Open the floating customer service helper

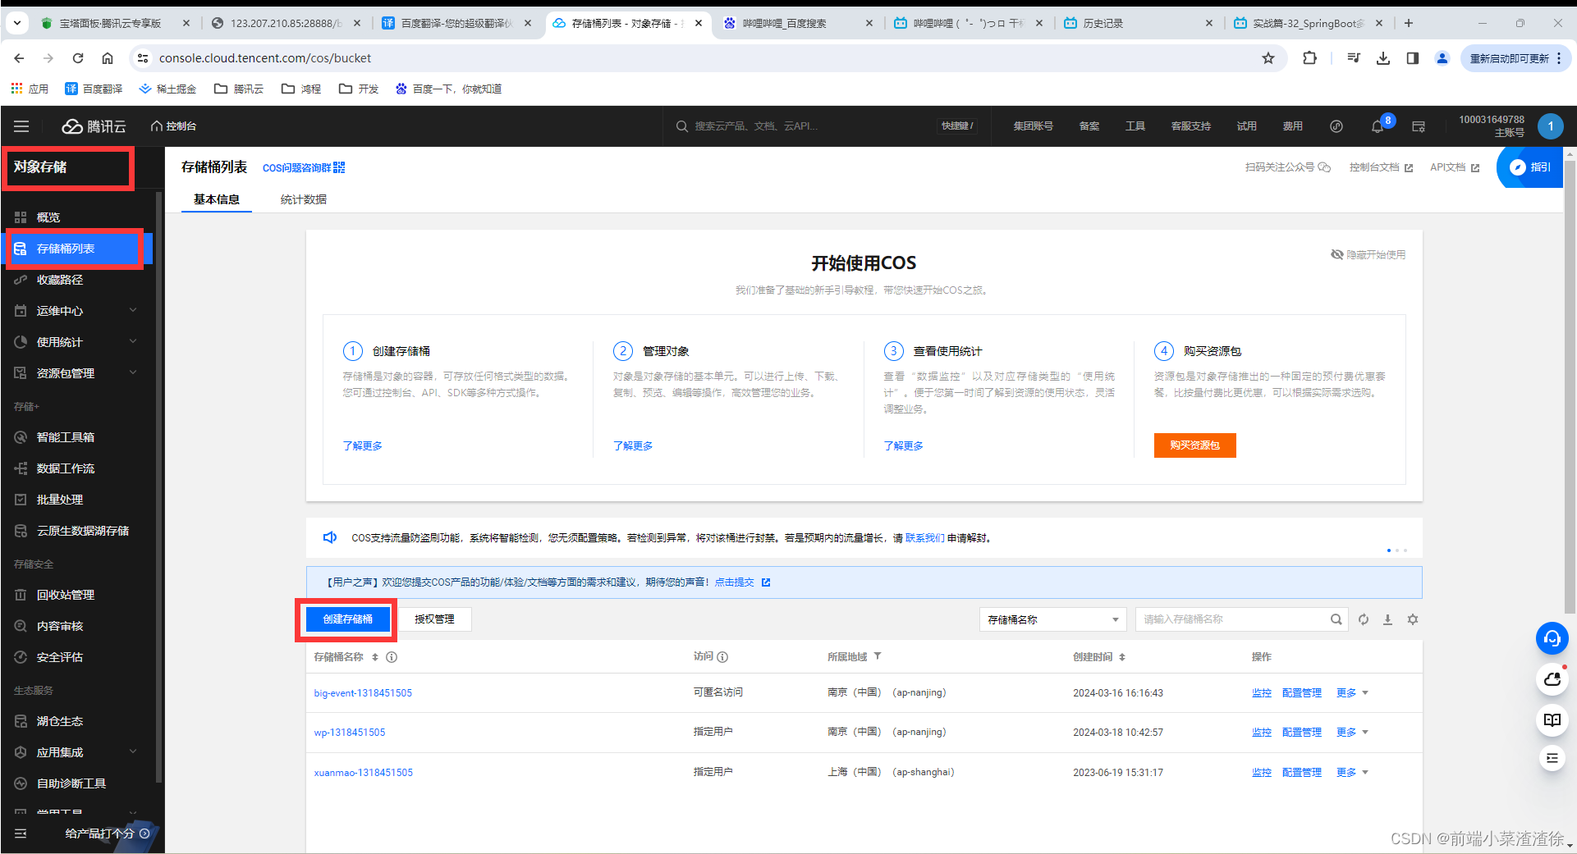click(1552, 638)
